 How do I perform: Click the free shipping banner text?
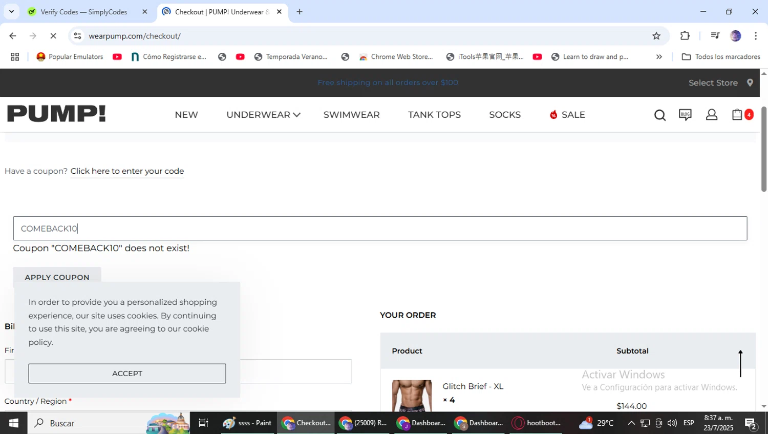point(388,82)
